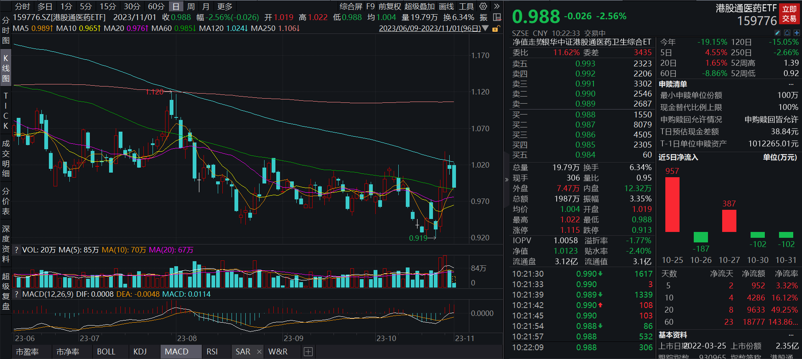The width and height of the screenshot is (802, 359).
Task: Toggle 超级叠加 overlay mode
Action: coord(419,6)
